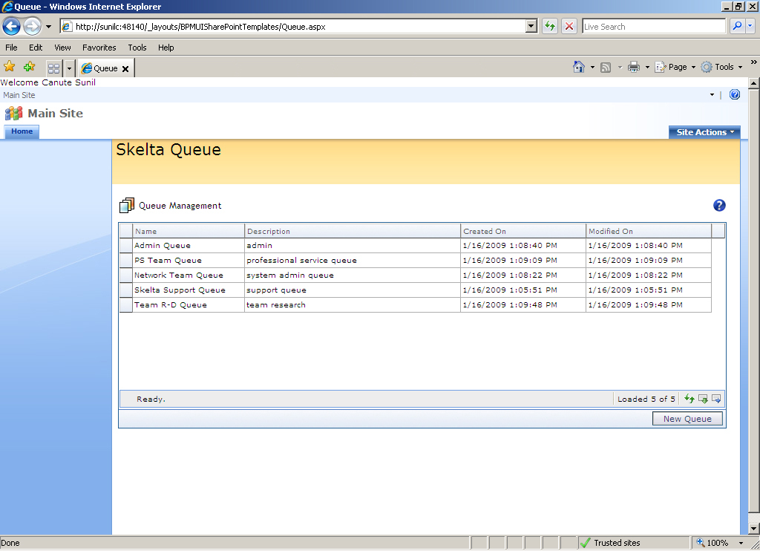Select the Admin Queue row selector
Viewport: 760px width, 551px height.
coord(126,245)
